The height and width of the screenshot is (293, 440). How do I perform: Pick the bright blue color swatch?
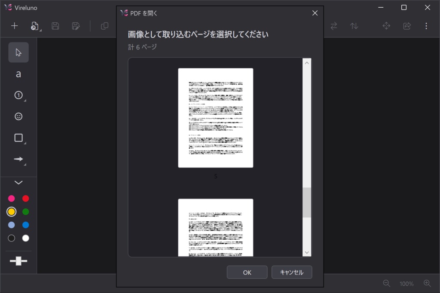point(25,225)
